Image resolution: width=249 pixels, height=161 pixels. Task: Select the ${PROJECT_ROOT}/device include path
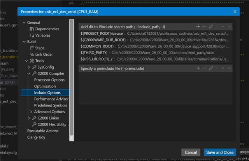(155, 34)
